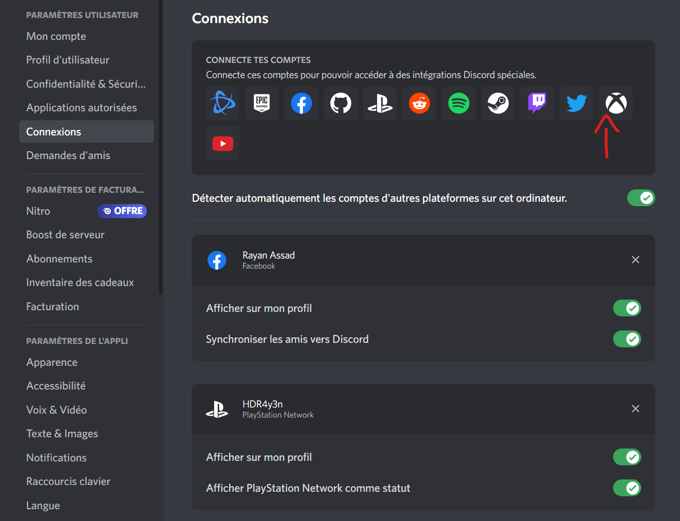Connect an Epic Games account

(x=262, y=103)
